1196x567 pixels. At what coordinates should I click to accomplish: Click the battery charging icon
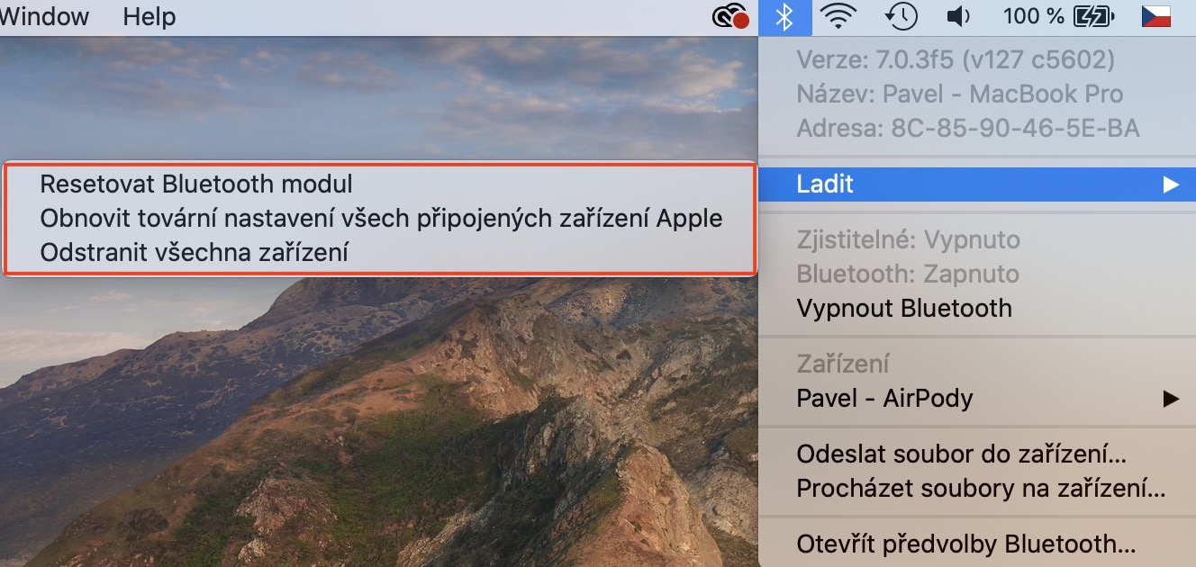pos(1094,16)
